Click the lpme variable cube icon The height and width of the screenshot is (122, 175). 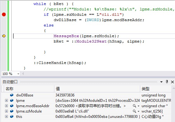coord(12,101)
